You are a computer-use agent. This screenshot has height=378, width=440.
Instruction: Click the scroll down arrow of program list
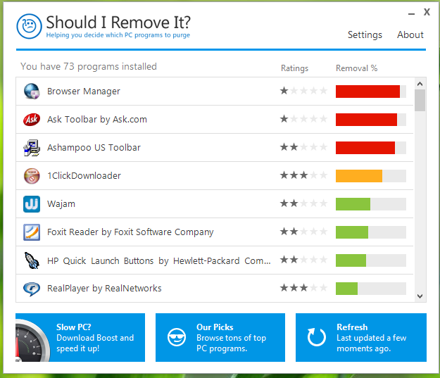420,296
